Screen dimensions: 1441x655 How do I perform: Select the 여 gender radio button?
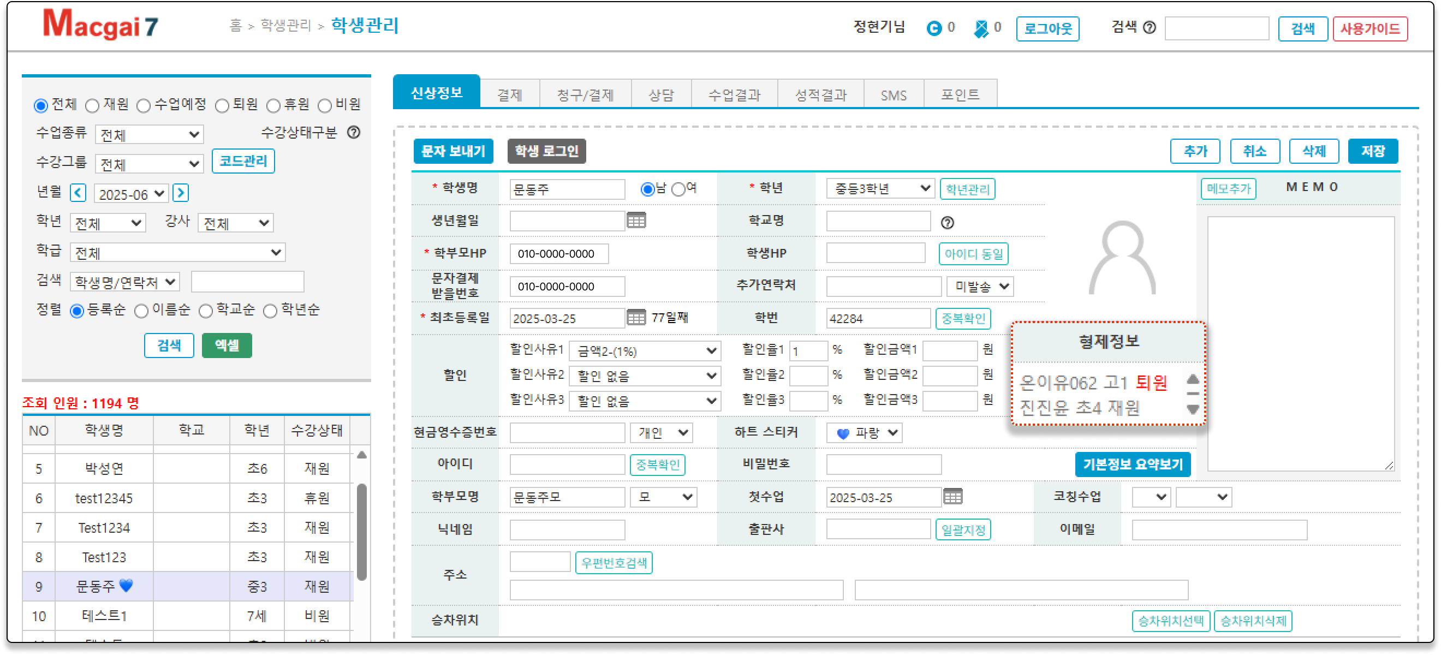coord(678,189)
